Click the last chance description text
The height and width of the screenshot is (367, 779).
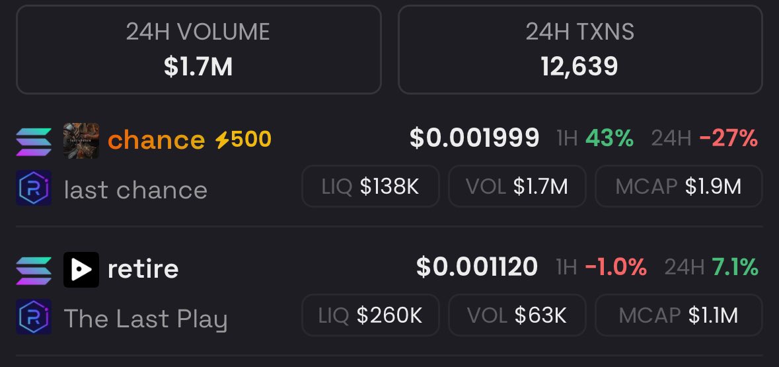point(135,190)
